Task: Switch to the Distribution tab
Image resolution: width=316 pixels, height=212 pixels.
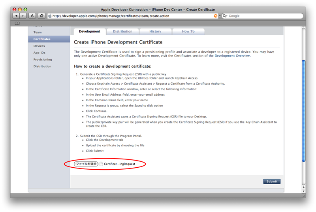Action: [x=122, y=32]
